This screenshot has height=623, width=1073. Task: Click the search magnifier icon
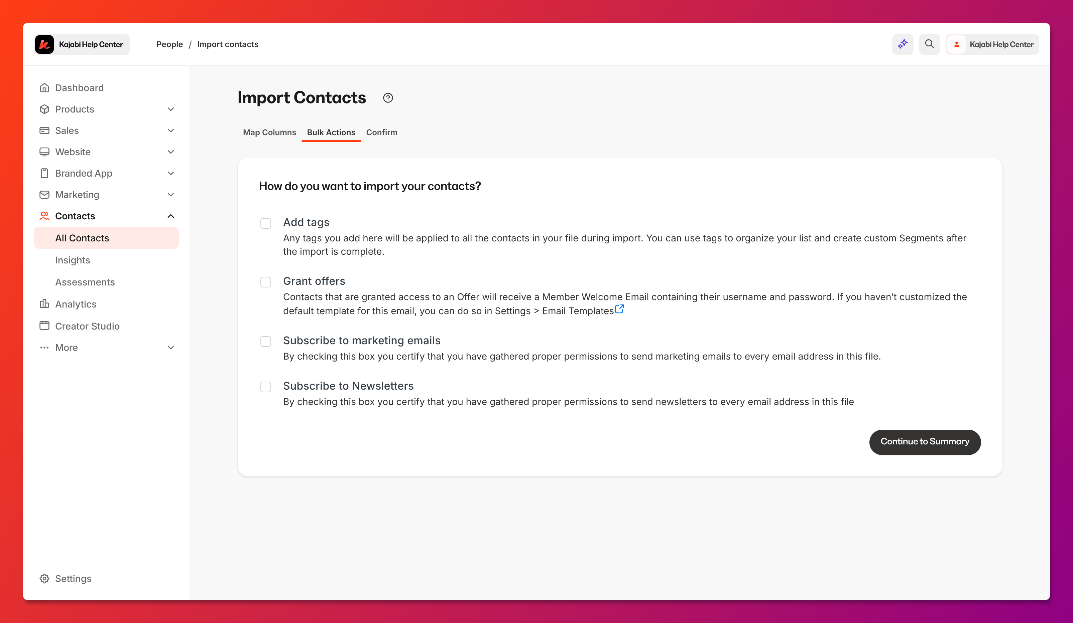tap(929, 44)
